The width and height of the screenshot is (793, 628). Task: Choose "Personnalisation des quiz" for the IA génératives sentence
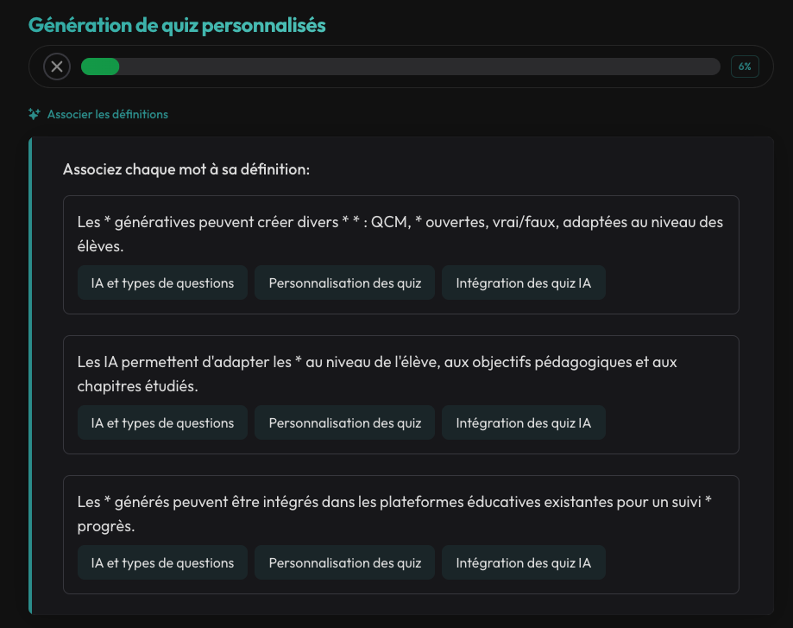click(x=345, y=283)
